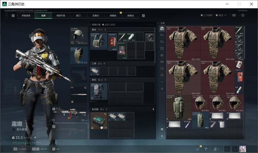Open the stash sidebar gear settings
258x153 pixels.
[162, 89]
